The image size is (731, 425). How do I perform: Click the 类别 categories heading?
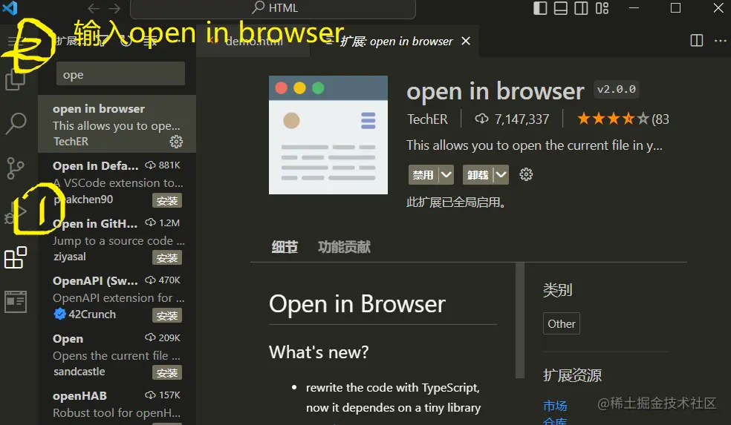(558, 290)
